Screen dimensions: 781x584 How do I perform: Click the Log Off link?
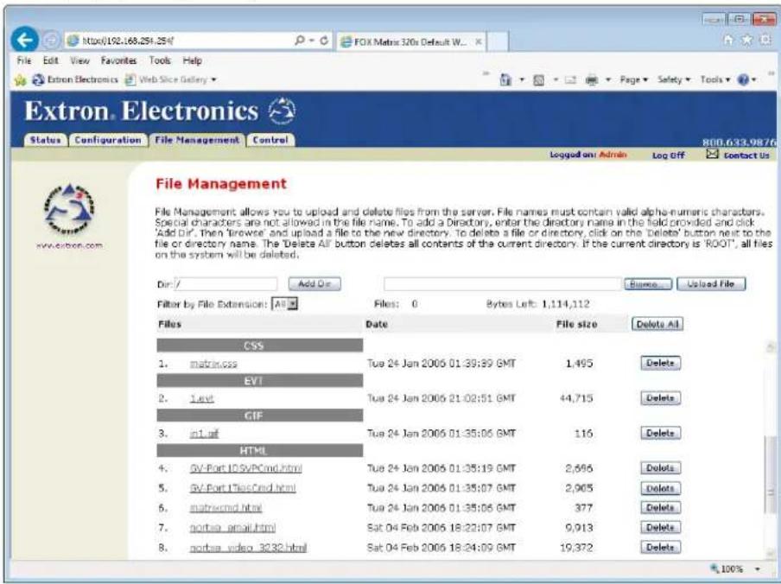coord(669,156)
